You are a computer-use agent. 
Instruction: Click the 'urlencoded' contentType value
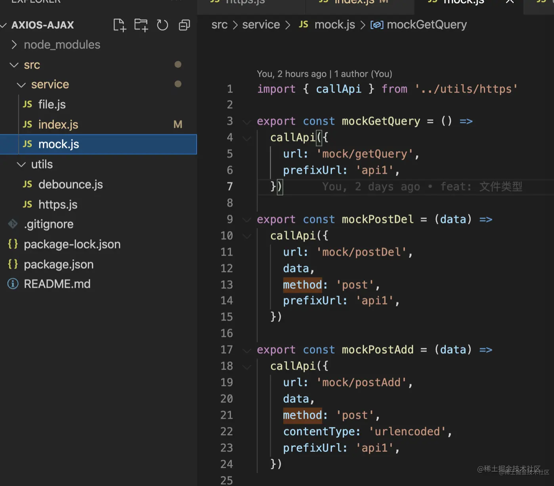point(407,431)
